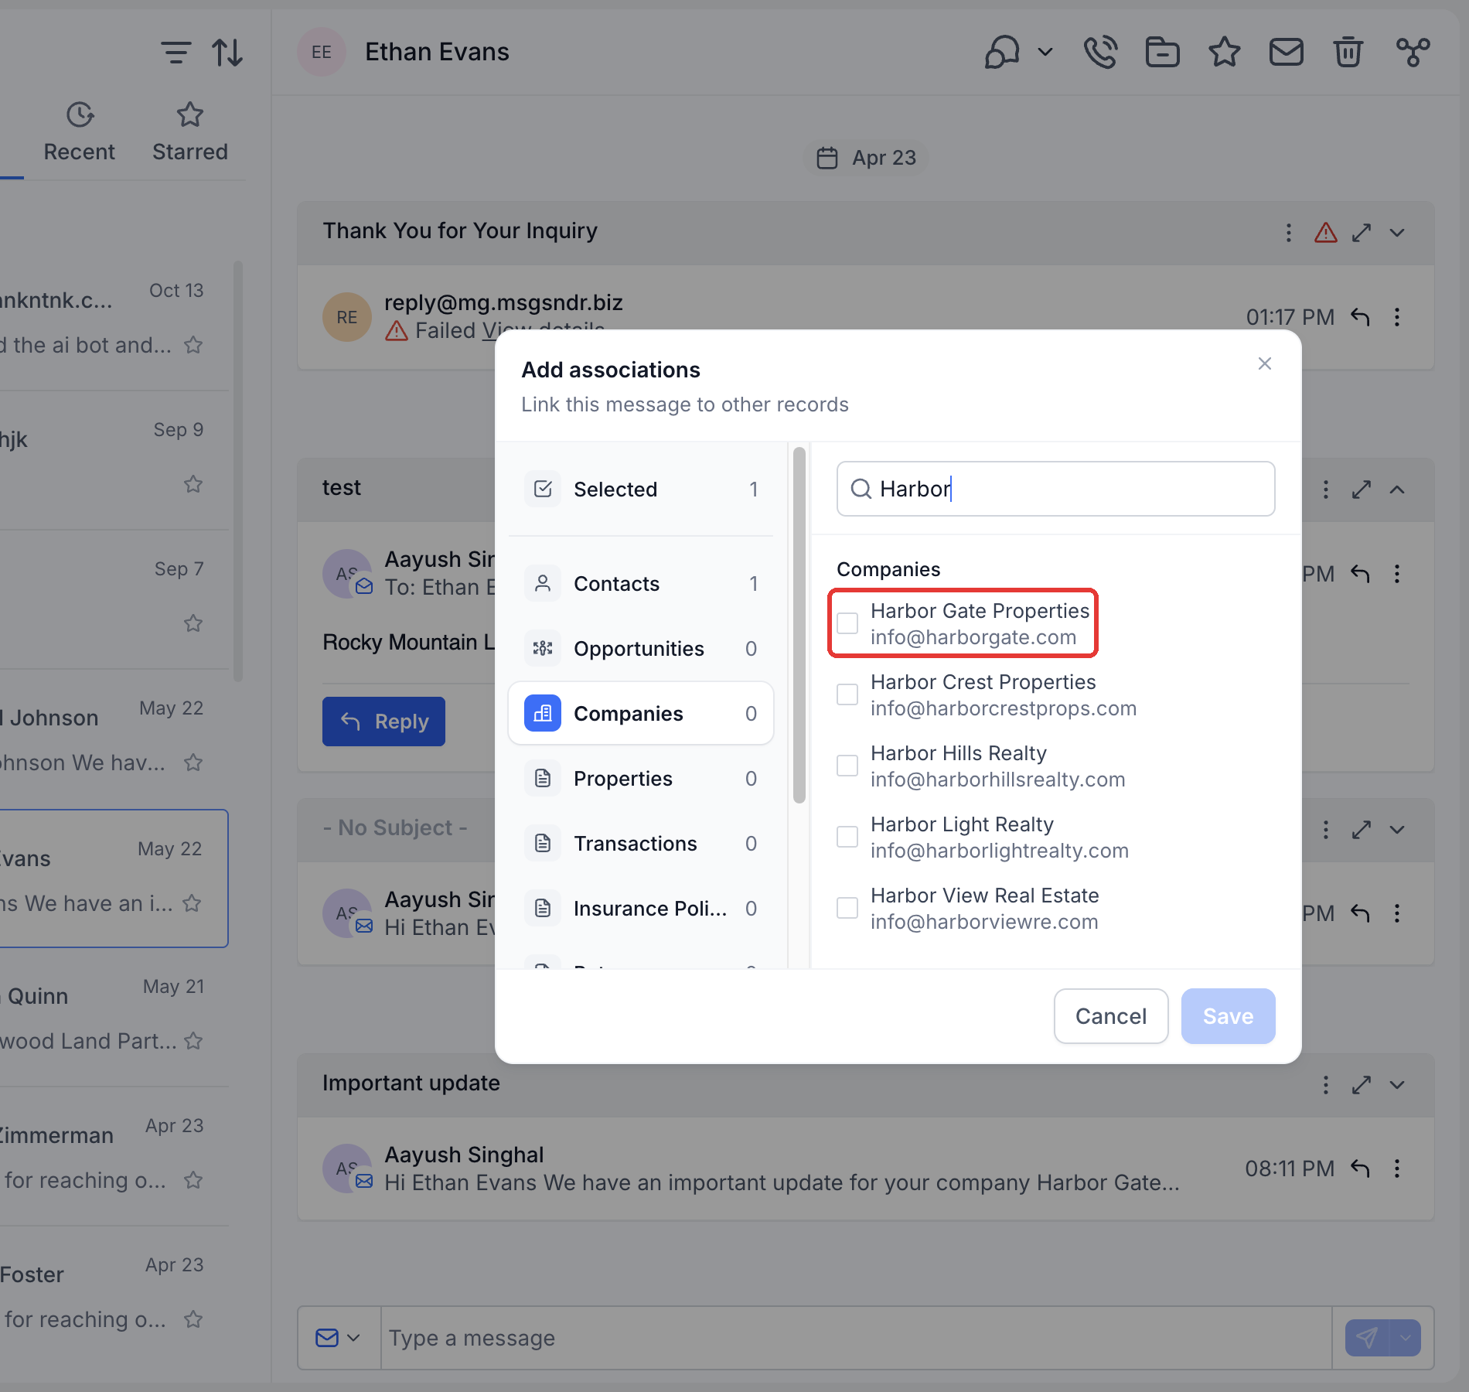Collapse the test thread with up chevron

1397,490
